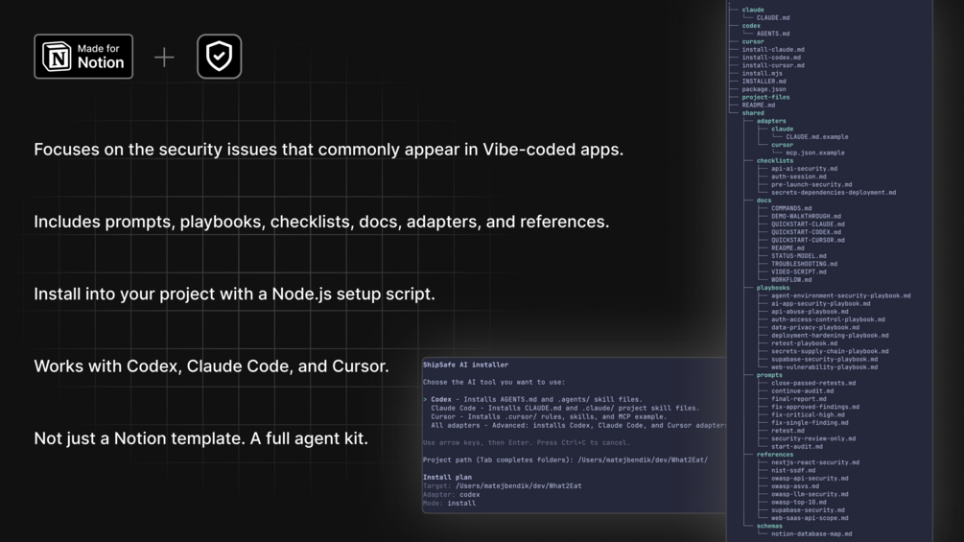Open QUICKSTART-CODEX.md file
Image resolution: width=964 pixels, height=542 pixels.
(806, 233)
